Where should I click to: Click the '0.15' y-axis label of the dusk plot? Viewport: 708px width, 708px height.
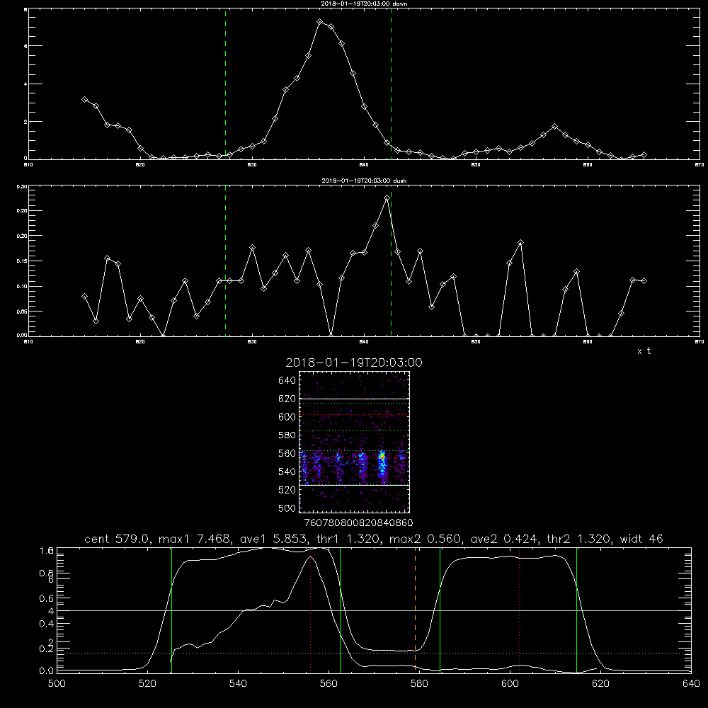[x=22, y=261]
